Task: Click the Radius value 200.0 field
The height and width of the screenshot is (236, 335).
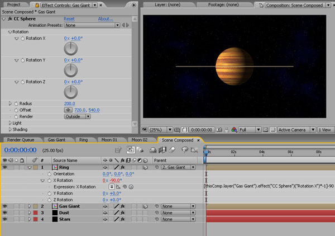Action: pyautogui.click(x=69, y=103)
